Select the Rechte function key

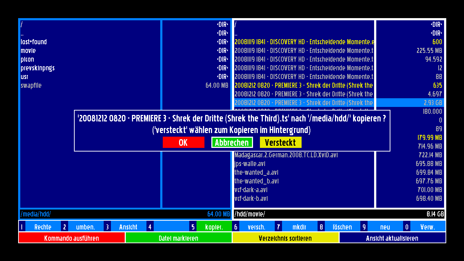click(43, 227)
